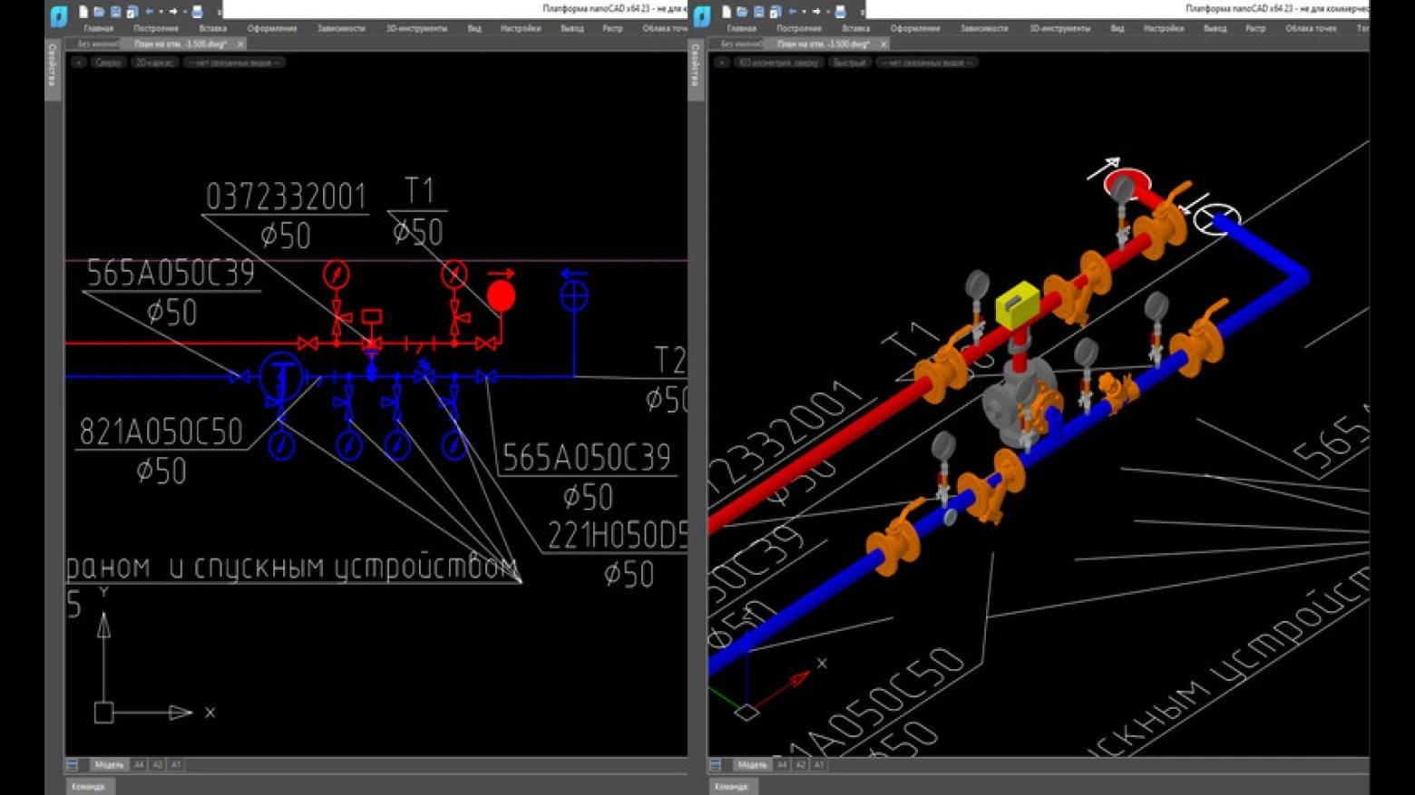Click Redo arrow in right window quick toolbar
This screenshot has height=795, width=1415.
tap(815, 12)
